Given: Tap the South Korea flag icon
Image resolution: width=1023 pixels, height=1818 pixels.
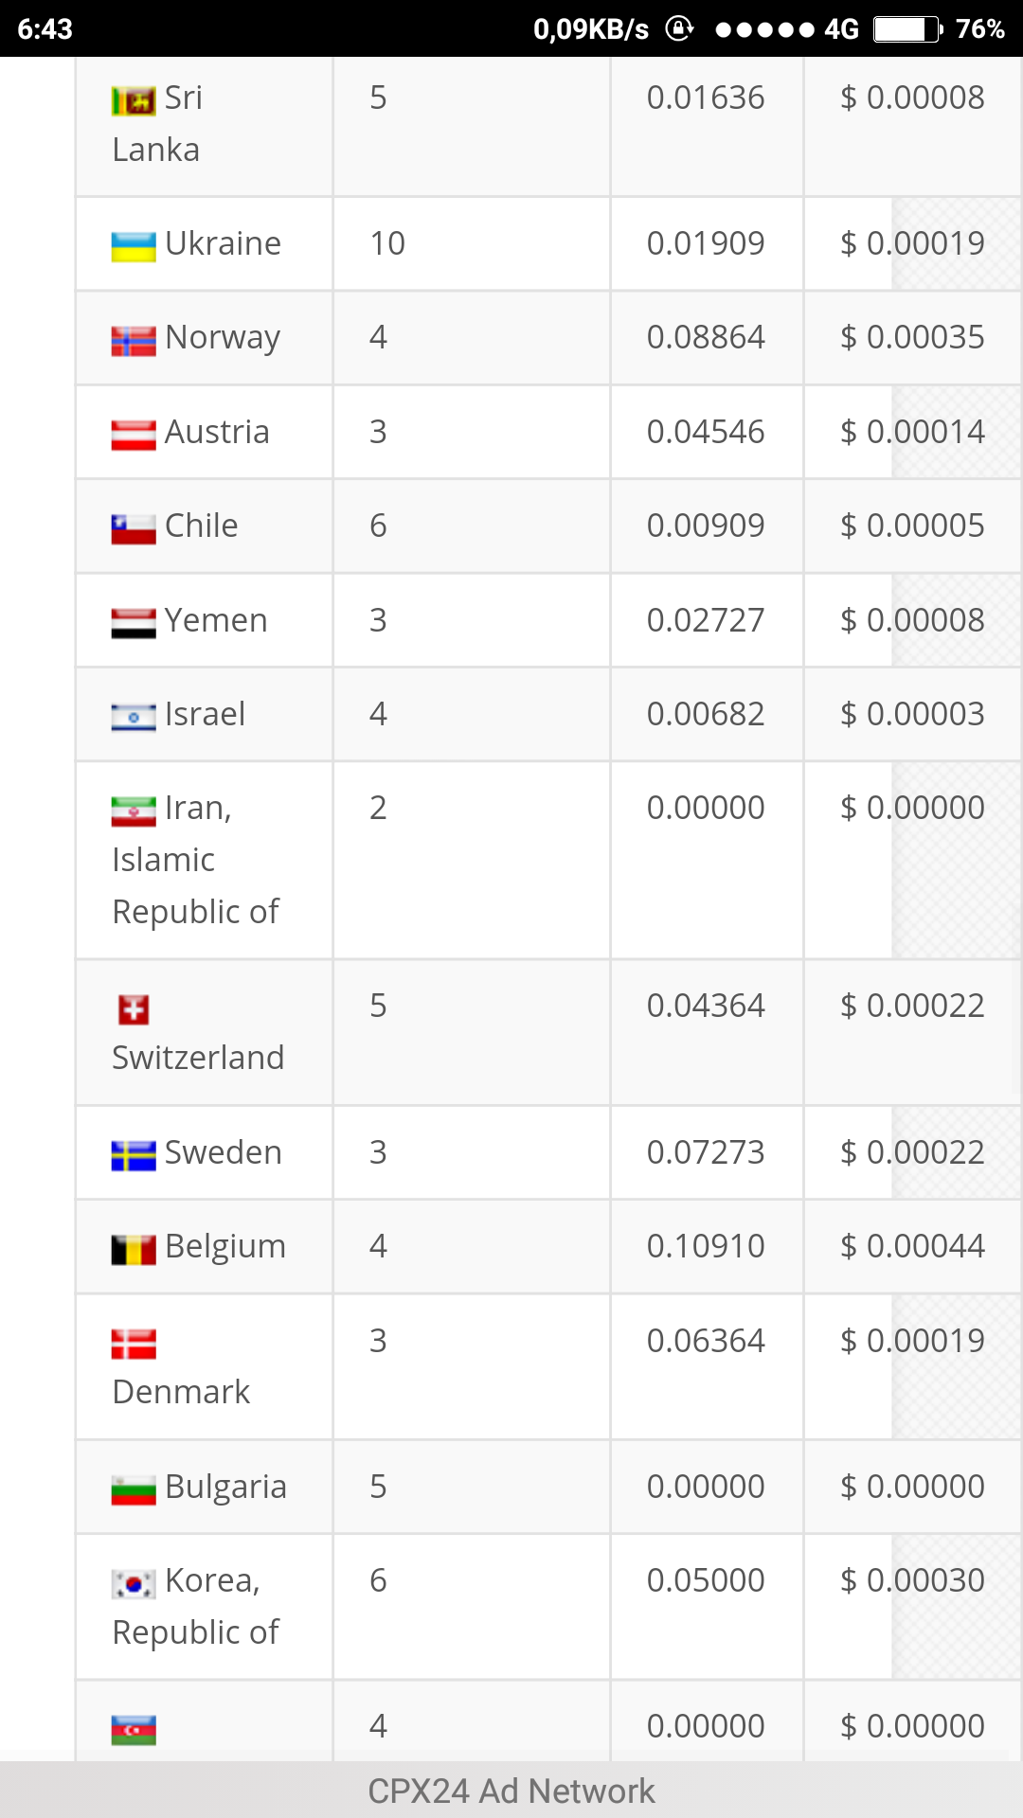Looking at the screenshot, I should click(x=134, y=1583).
